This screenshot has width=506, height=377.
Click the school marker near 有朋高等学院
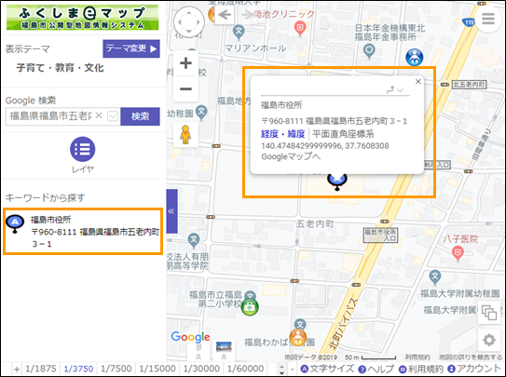194,240
